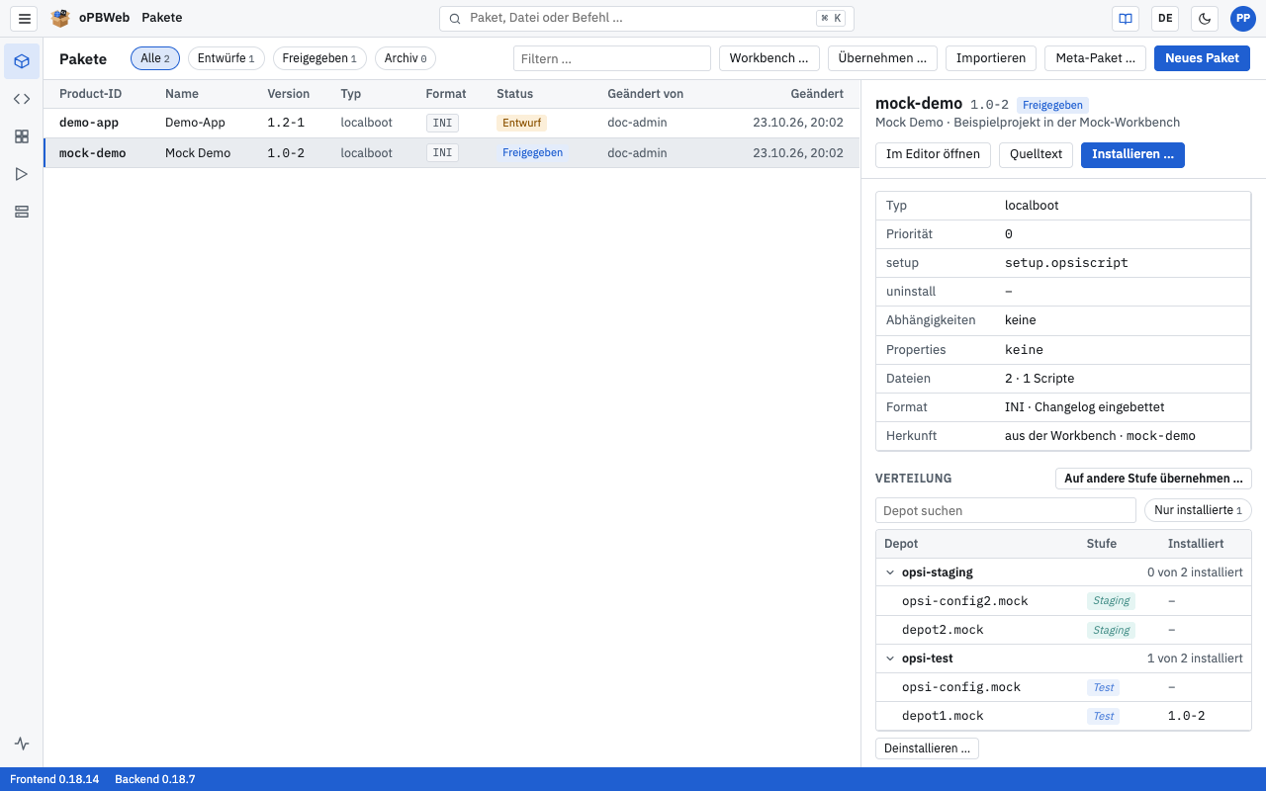Viewport: 1266px width, 791px height.
Task: Sort by the Version column header
Action: 288,94
